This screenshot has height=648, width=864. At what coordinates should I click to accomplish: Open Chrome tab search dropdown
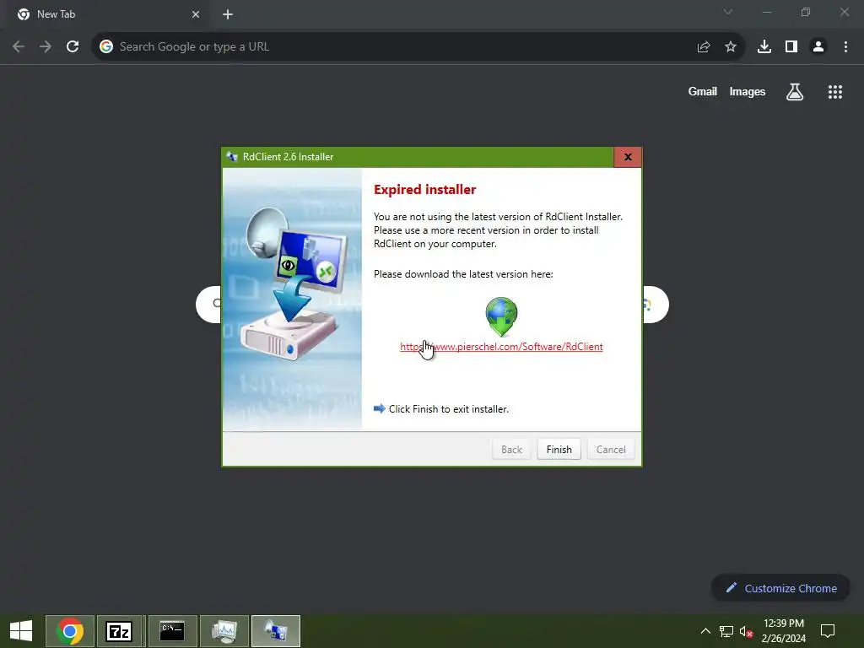coord(728,12)
